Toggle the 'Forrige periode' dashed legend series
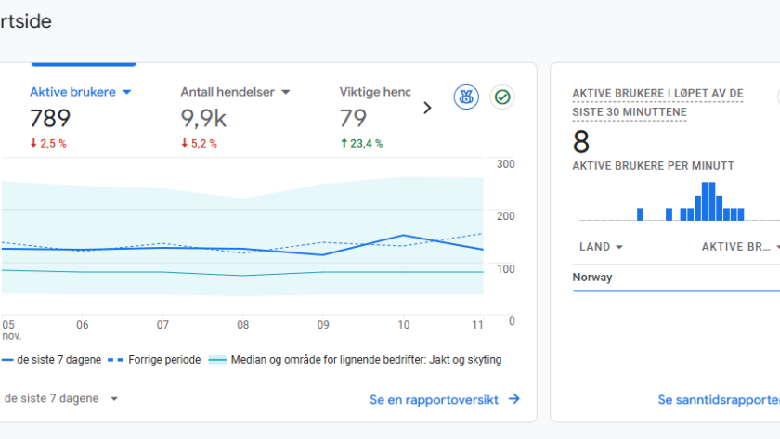780x439 pixels. pyautogui.click(x=154, y=360)
